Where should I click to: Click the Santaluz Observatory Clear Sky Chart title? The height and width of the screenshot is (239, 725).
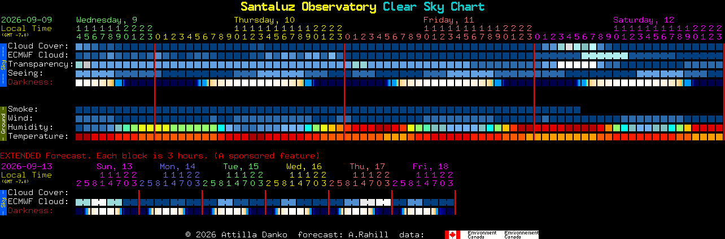point(362,7)
